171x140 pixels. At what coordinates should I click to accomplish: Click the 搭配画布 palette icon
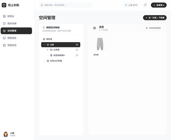4,38
